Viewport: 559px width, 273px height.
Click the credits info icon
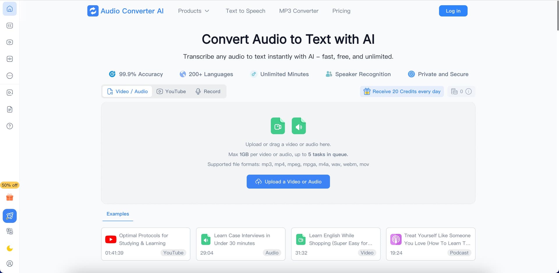pyautogui.click(x=468, y=91)
